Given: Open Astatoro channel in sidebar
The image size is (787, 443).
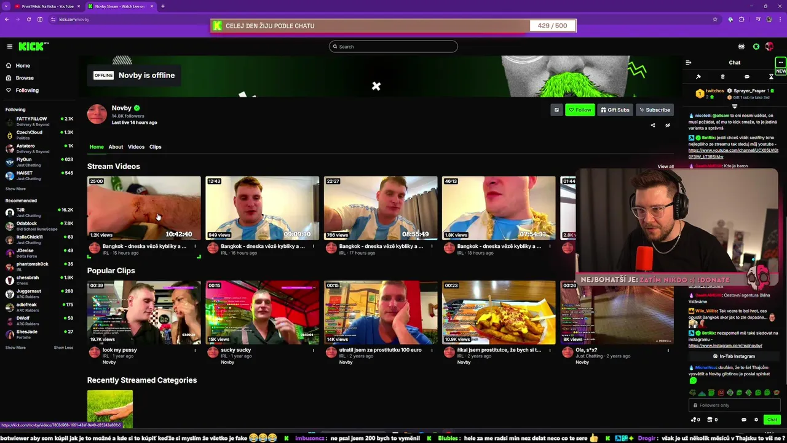Looking at the screenshot, I should pyautogui.click(x=38, y=148).
